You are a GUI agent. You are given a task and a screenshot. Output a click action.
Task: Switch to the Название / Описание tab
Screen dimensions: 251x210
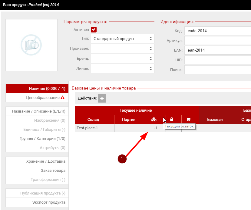pos(38,111)
